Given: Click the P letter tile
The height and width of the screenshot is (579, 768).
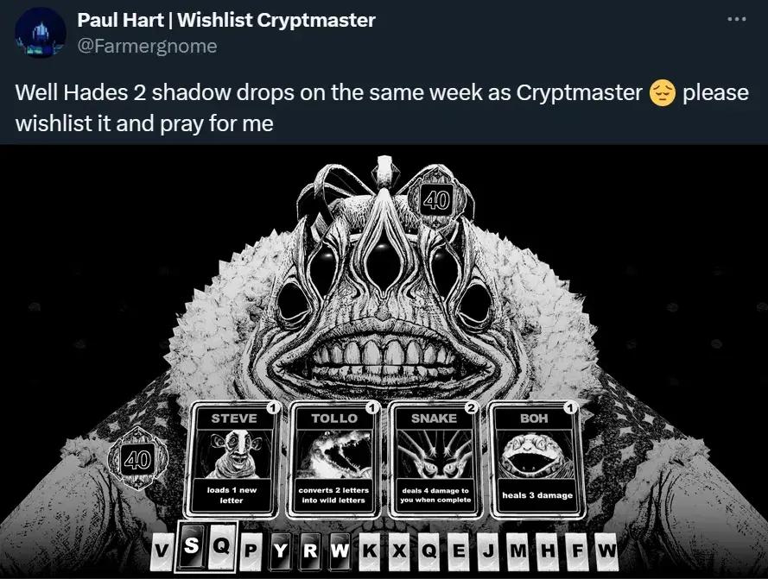Looking at the screenshot, I should click(250, 551).
